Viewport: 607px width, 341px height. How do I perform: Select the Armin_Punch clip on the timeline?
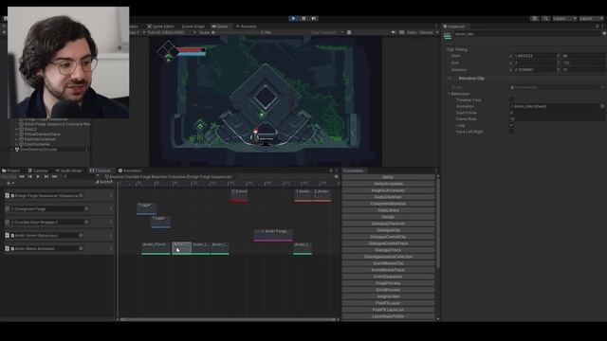click(156, 248)
